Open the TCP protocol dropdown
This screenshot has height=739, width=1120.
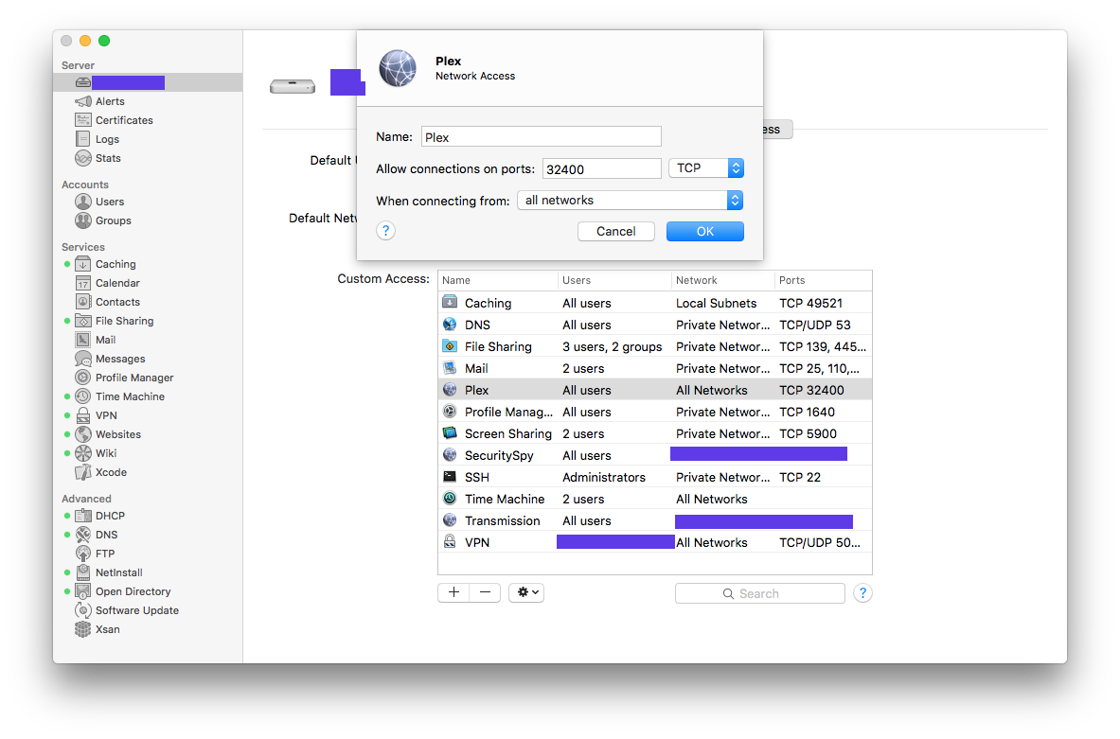point(705,167)
